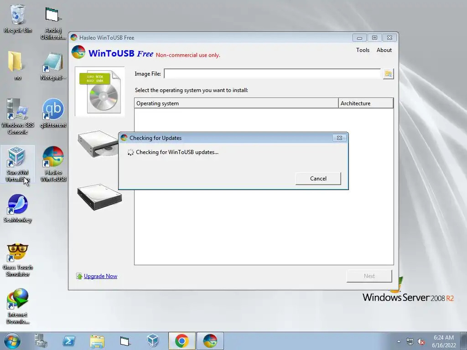Click the green upgrade arrow icon
This screenshot has height=350, width=467.
[79, 276]
